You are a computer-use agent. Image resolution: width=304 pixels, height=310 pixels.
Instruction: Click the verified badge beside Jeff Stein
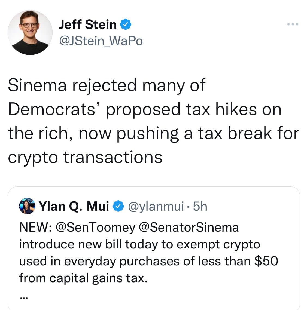click(126, 24)
